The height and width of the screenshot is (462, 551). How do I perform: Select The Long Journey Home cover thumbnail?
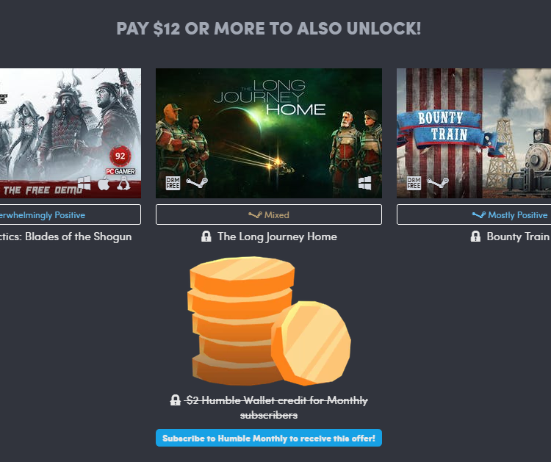pyautogui.click(x=269, y=133)
